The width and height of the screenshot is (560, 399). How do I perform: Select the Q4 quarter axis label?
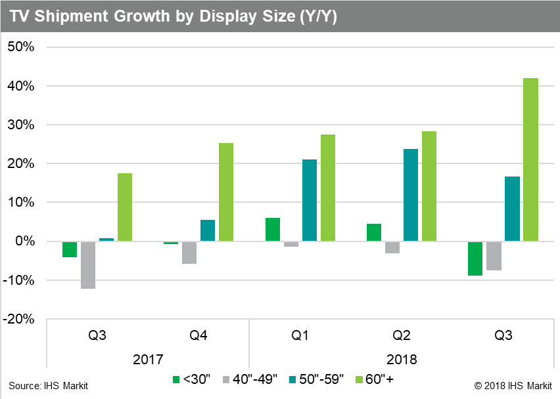point(198,335)
